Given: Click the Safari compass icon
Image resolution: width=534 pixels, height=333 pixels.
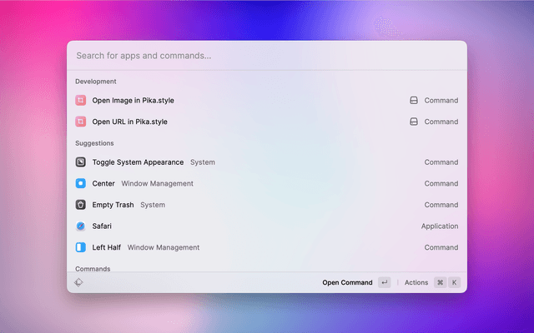Looking at the screenshot, I should [81, 226].
